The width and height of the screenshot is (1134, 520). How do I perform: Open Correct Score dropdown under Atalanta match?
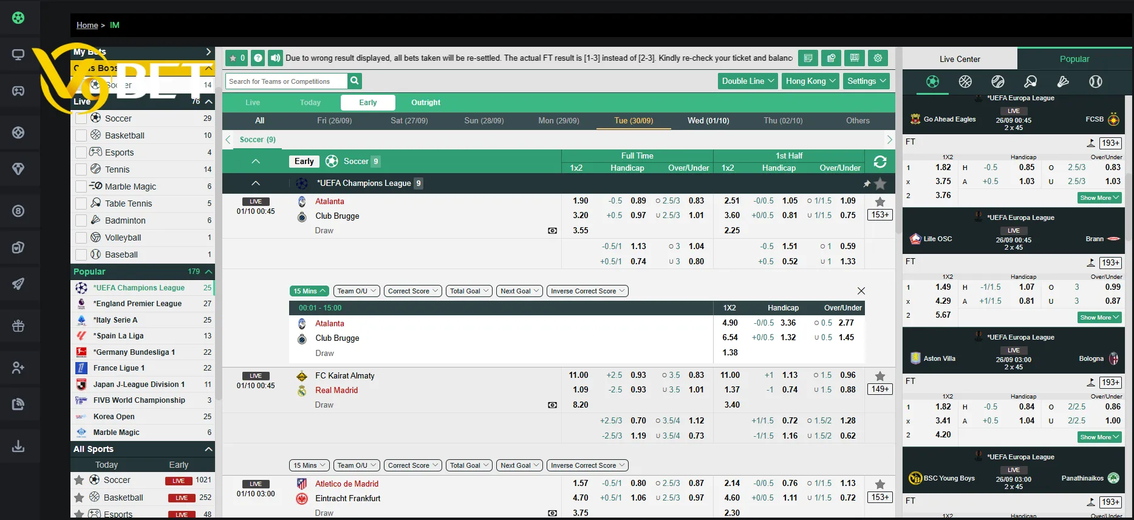click(x=413, y=291)
